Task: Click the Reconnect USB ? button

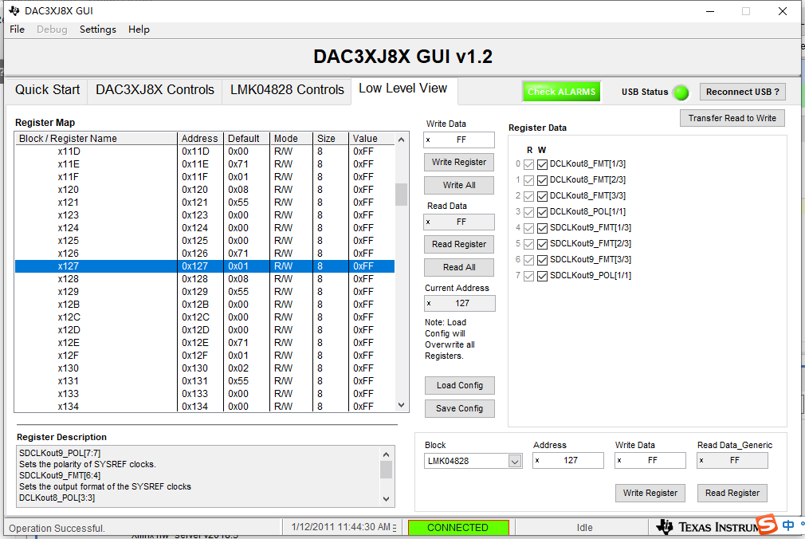Action: 742,92
